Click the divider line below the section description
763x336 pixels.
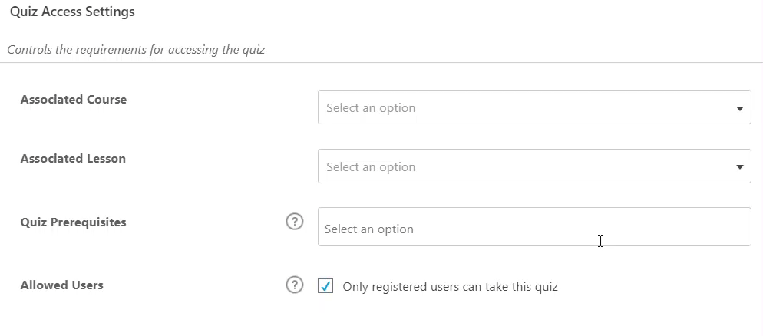pyautogui.click(x=381, y=63)
